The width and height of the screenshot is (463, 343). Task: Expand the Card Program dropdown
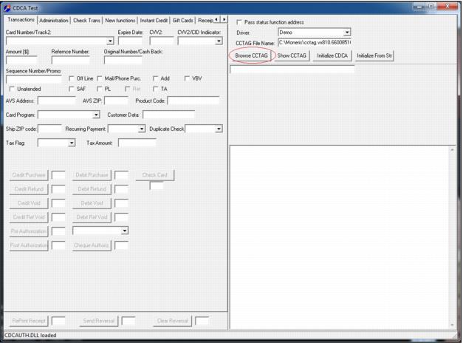(x=96, y=115)
